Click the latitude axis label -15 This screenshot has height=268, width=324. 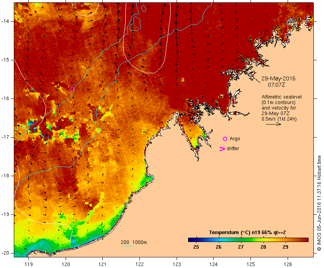5,60
